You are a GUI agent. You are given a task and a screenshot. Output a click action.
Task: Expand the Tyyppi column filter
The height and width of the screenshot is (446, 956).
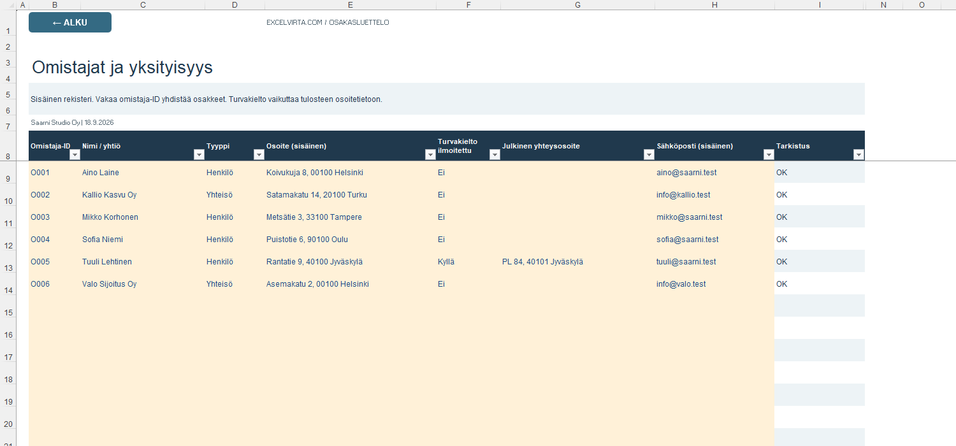(x=259, y=155)
